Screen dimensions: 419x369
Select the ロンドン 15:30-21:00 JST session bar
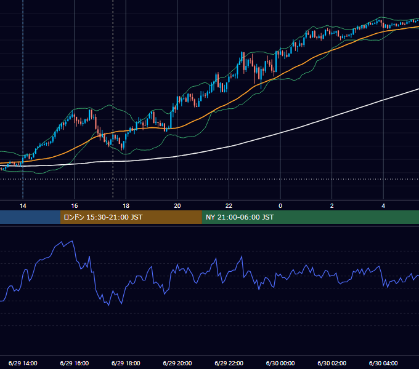click(131, 217)
